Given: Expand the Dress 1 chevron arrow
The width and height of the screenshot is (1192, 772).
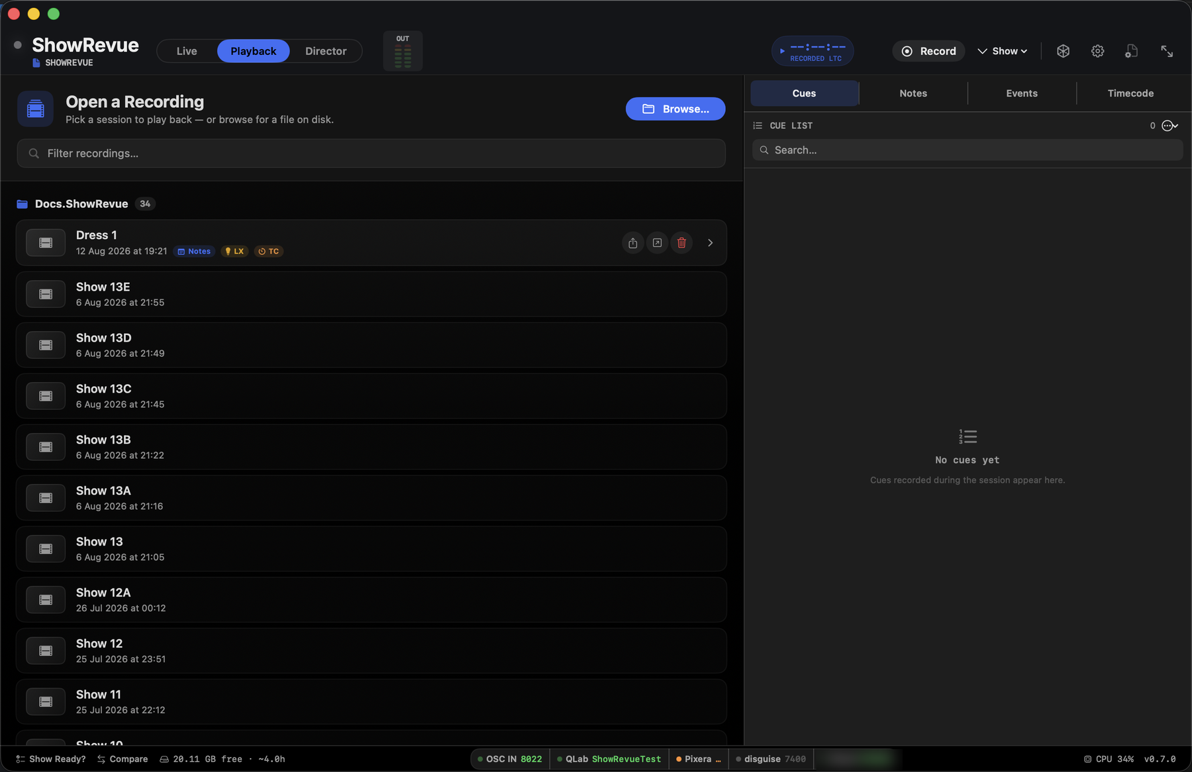Looking at the screenshot, I should coord(710,243).
